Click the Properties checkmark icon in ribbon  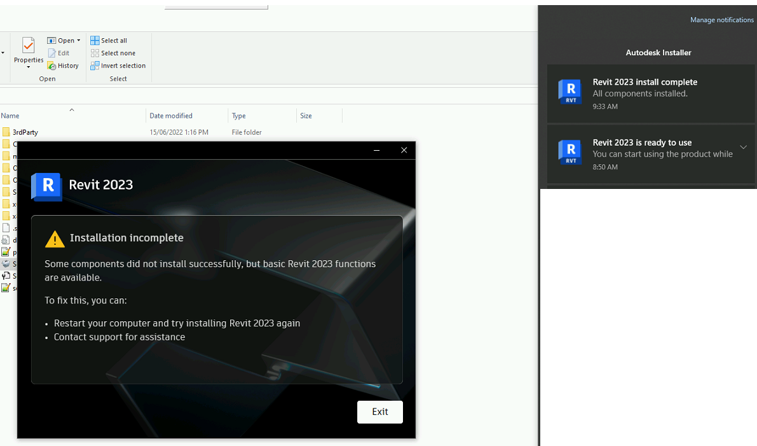29,46
